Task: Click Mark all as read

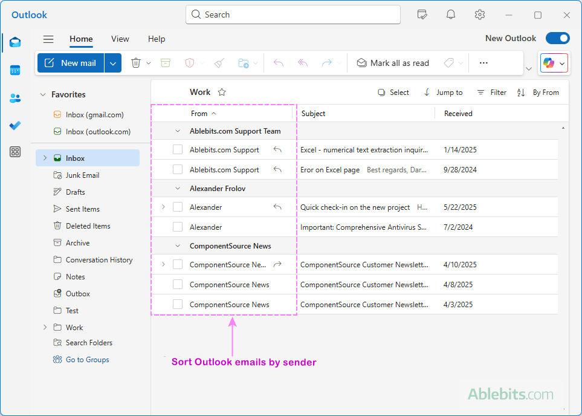Action: (393, 63)
